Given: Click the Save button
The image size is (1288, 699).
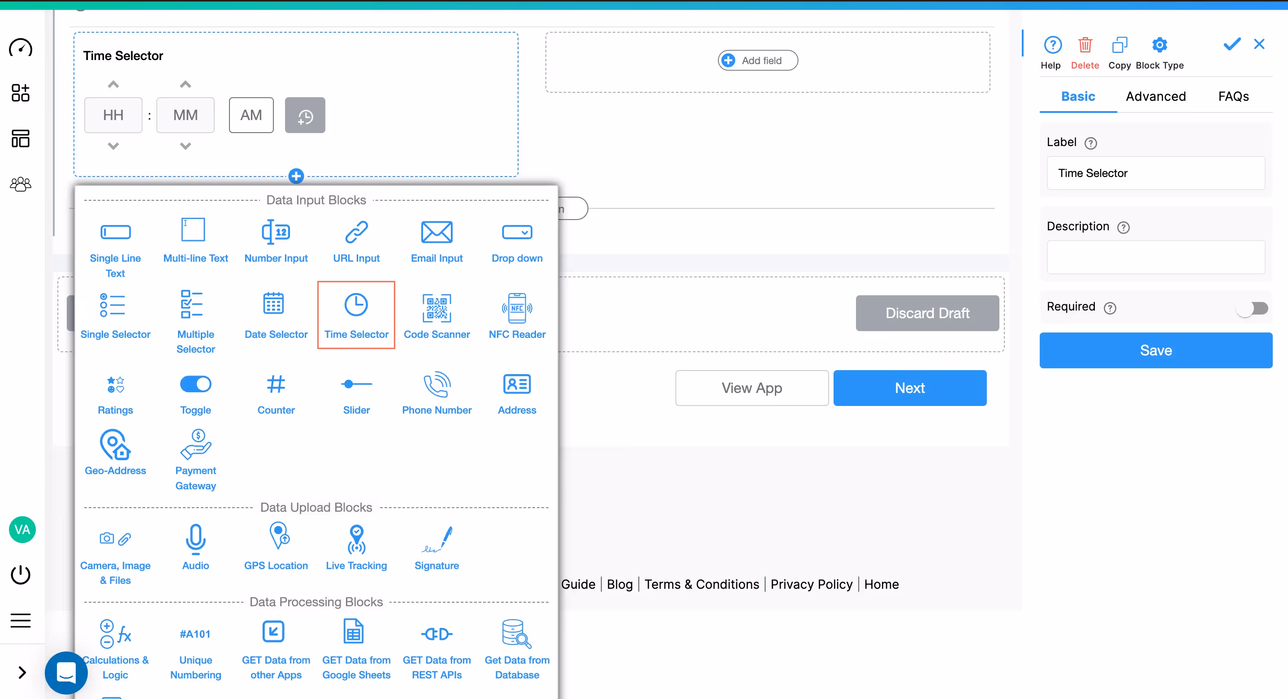Looking at the screenshot, I should point(1155,350).
